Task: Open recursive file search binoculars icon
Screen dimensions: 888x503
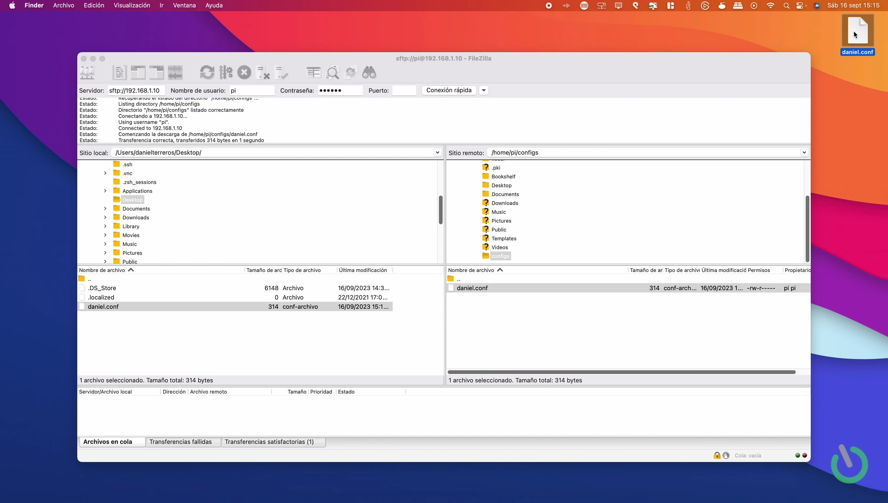Action: (x=369, y=73)
